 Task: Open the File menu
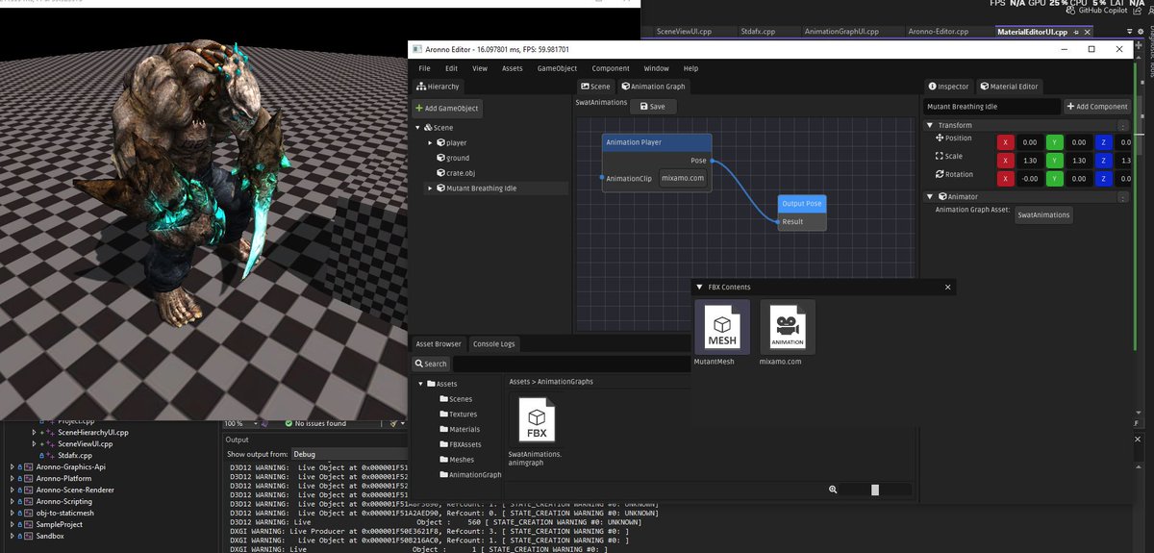pyautogui.click(x=424, y=68)
